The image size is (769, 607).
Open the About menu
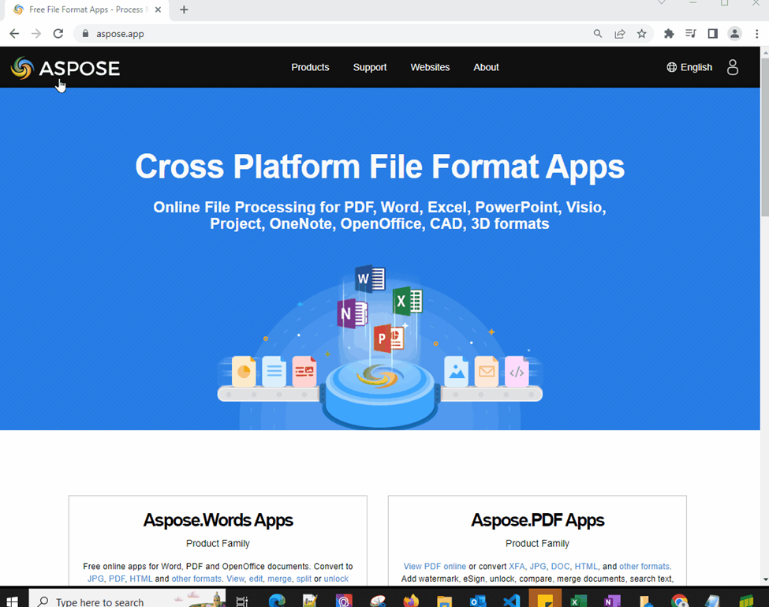coord(486,67)
